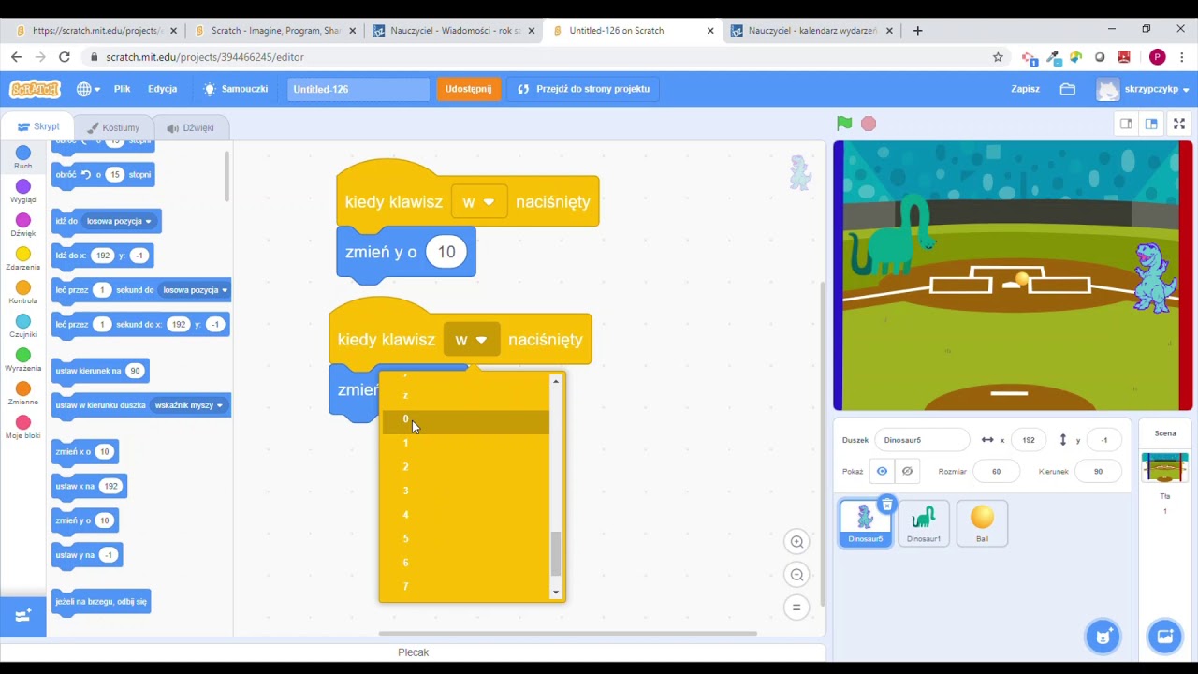Open the Wyrażenia block category

(23, 359)
